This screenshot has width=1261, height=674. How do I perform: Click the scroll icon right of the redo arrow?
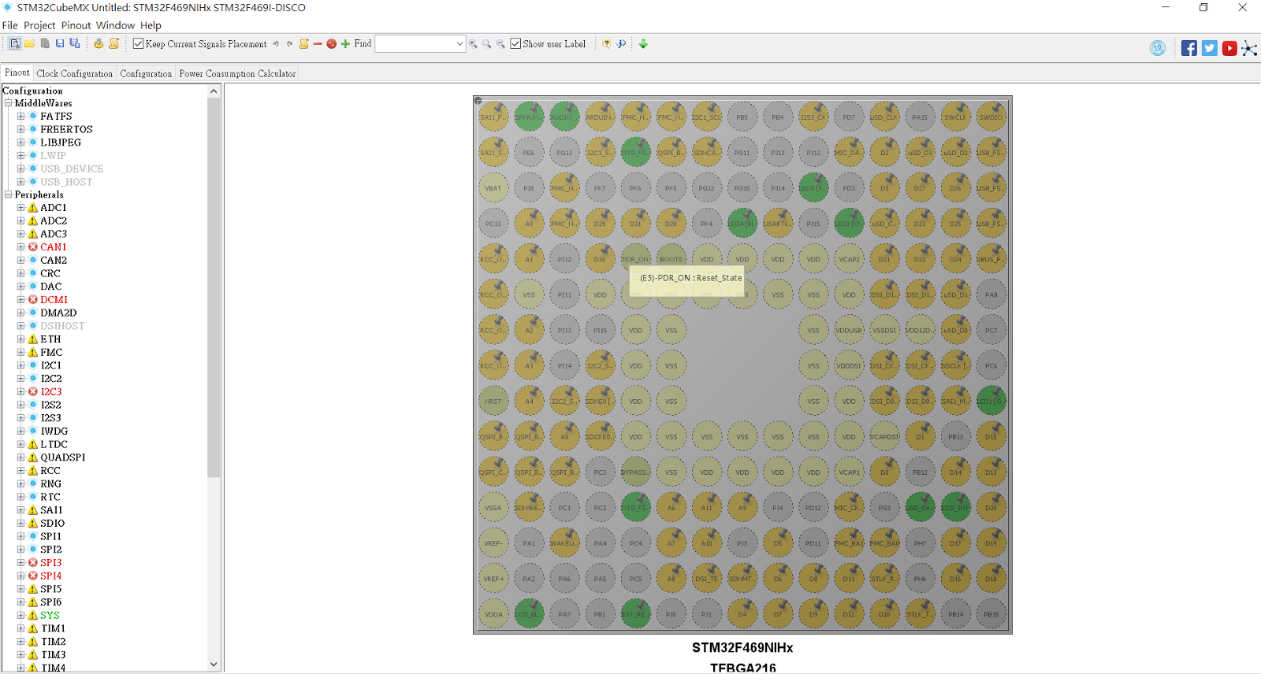pyautogui.click(x=303, y=44)
